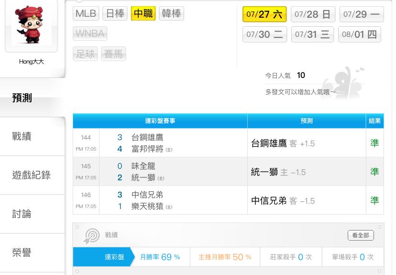Select the 賽馬 sport tab

pyautogui.click(x=113, y=54)
